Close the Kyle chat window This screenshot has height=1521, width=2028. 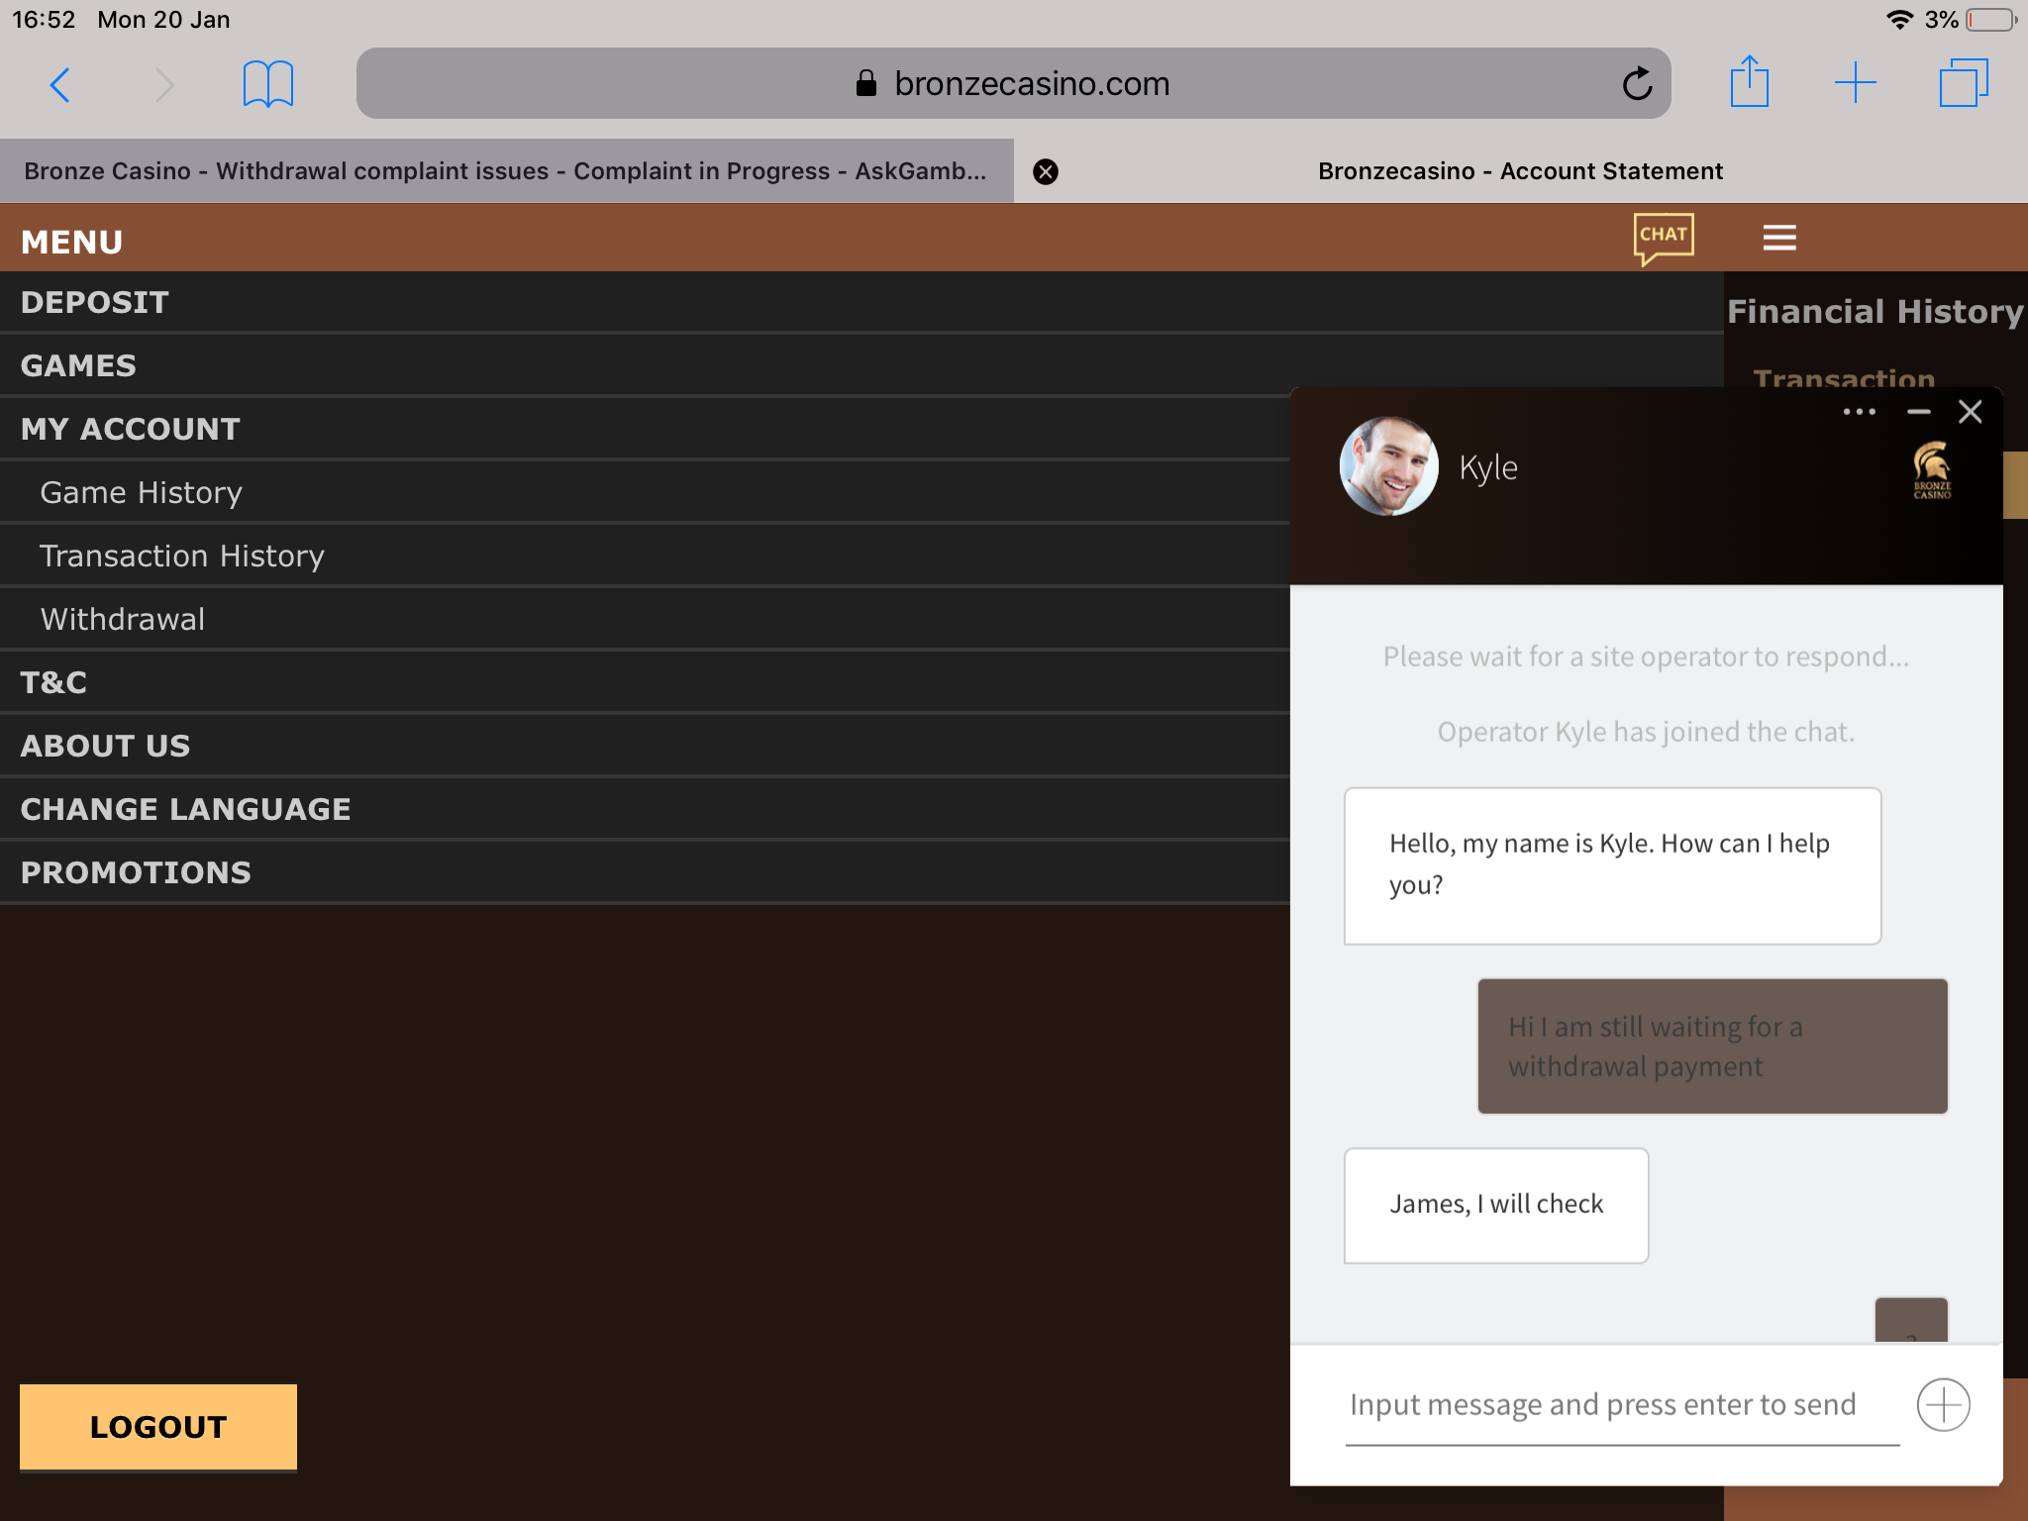1971,412
